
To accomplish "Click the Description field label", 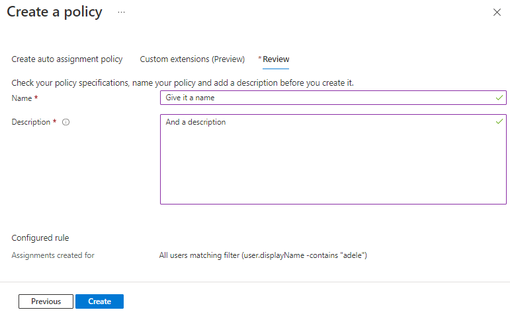I will [30, 122].
